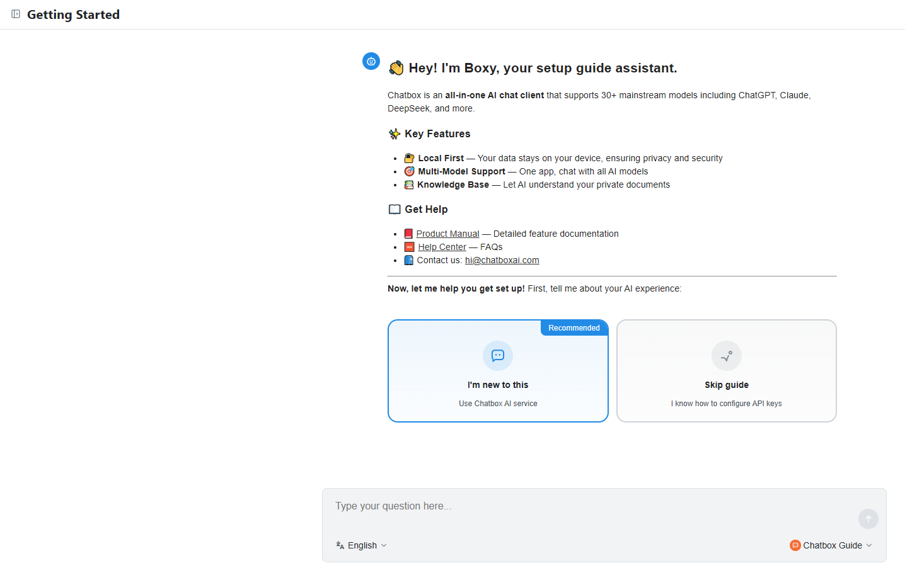The image size is (905, 568).
Task: Open the Product Manual link
Action: (x=447, y=234)
